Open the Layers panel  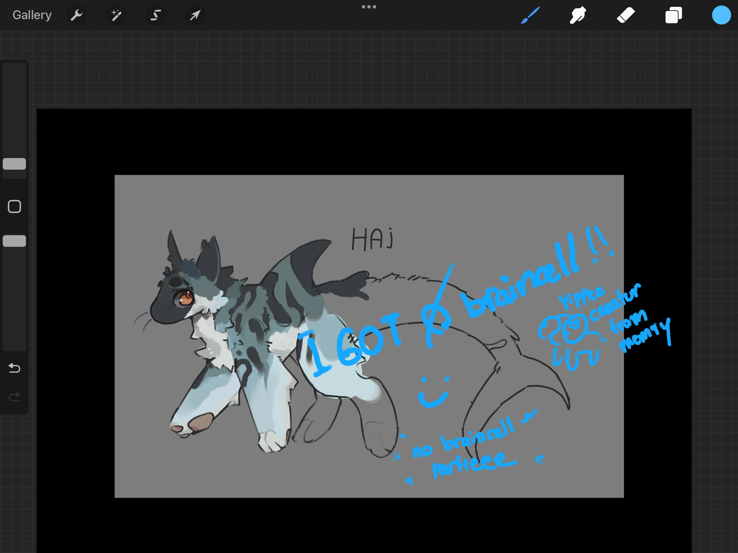click(x=673, y=15)
